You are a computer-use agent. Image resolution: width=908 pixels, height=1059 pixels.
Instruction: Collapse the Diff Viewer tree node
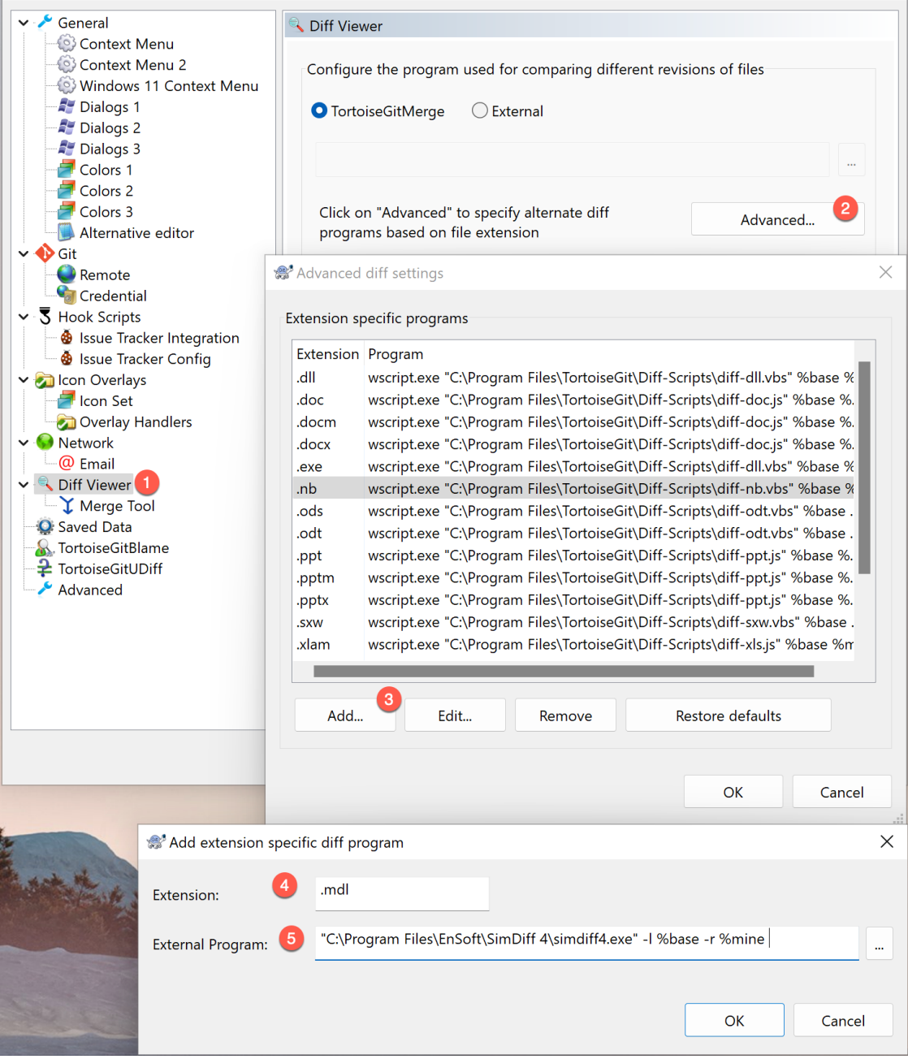click(24, 485)
